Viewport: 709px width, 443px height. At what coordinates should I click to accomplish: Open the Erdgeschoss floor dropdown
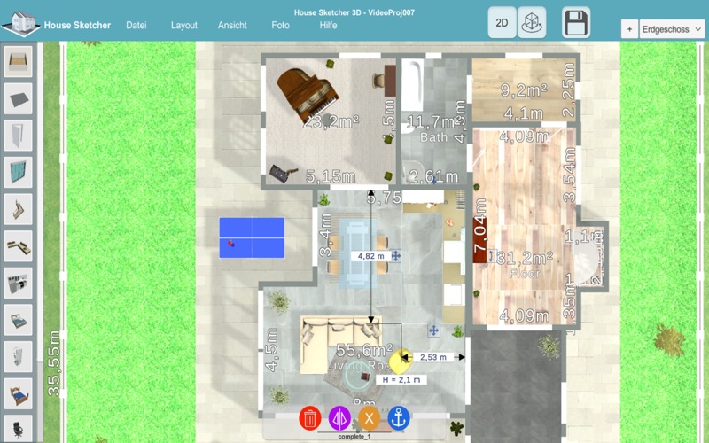(672, 29)
